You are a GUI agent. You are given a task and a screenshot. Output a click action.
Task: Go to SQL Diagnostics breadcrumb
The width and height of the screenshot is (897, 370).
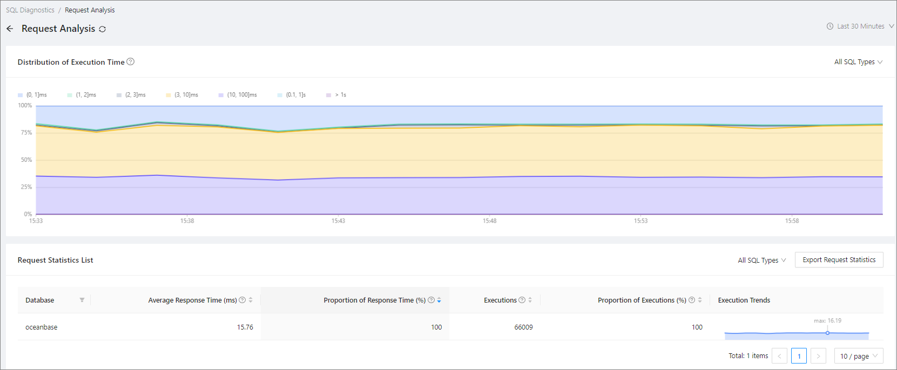pos(30,10)
